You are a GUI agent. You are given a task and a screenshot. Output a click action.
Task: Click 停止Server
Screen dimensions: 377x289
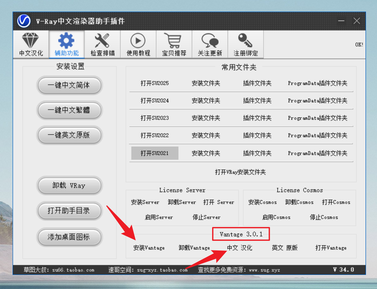(207, 217)
